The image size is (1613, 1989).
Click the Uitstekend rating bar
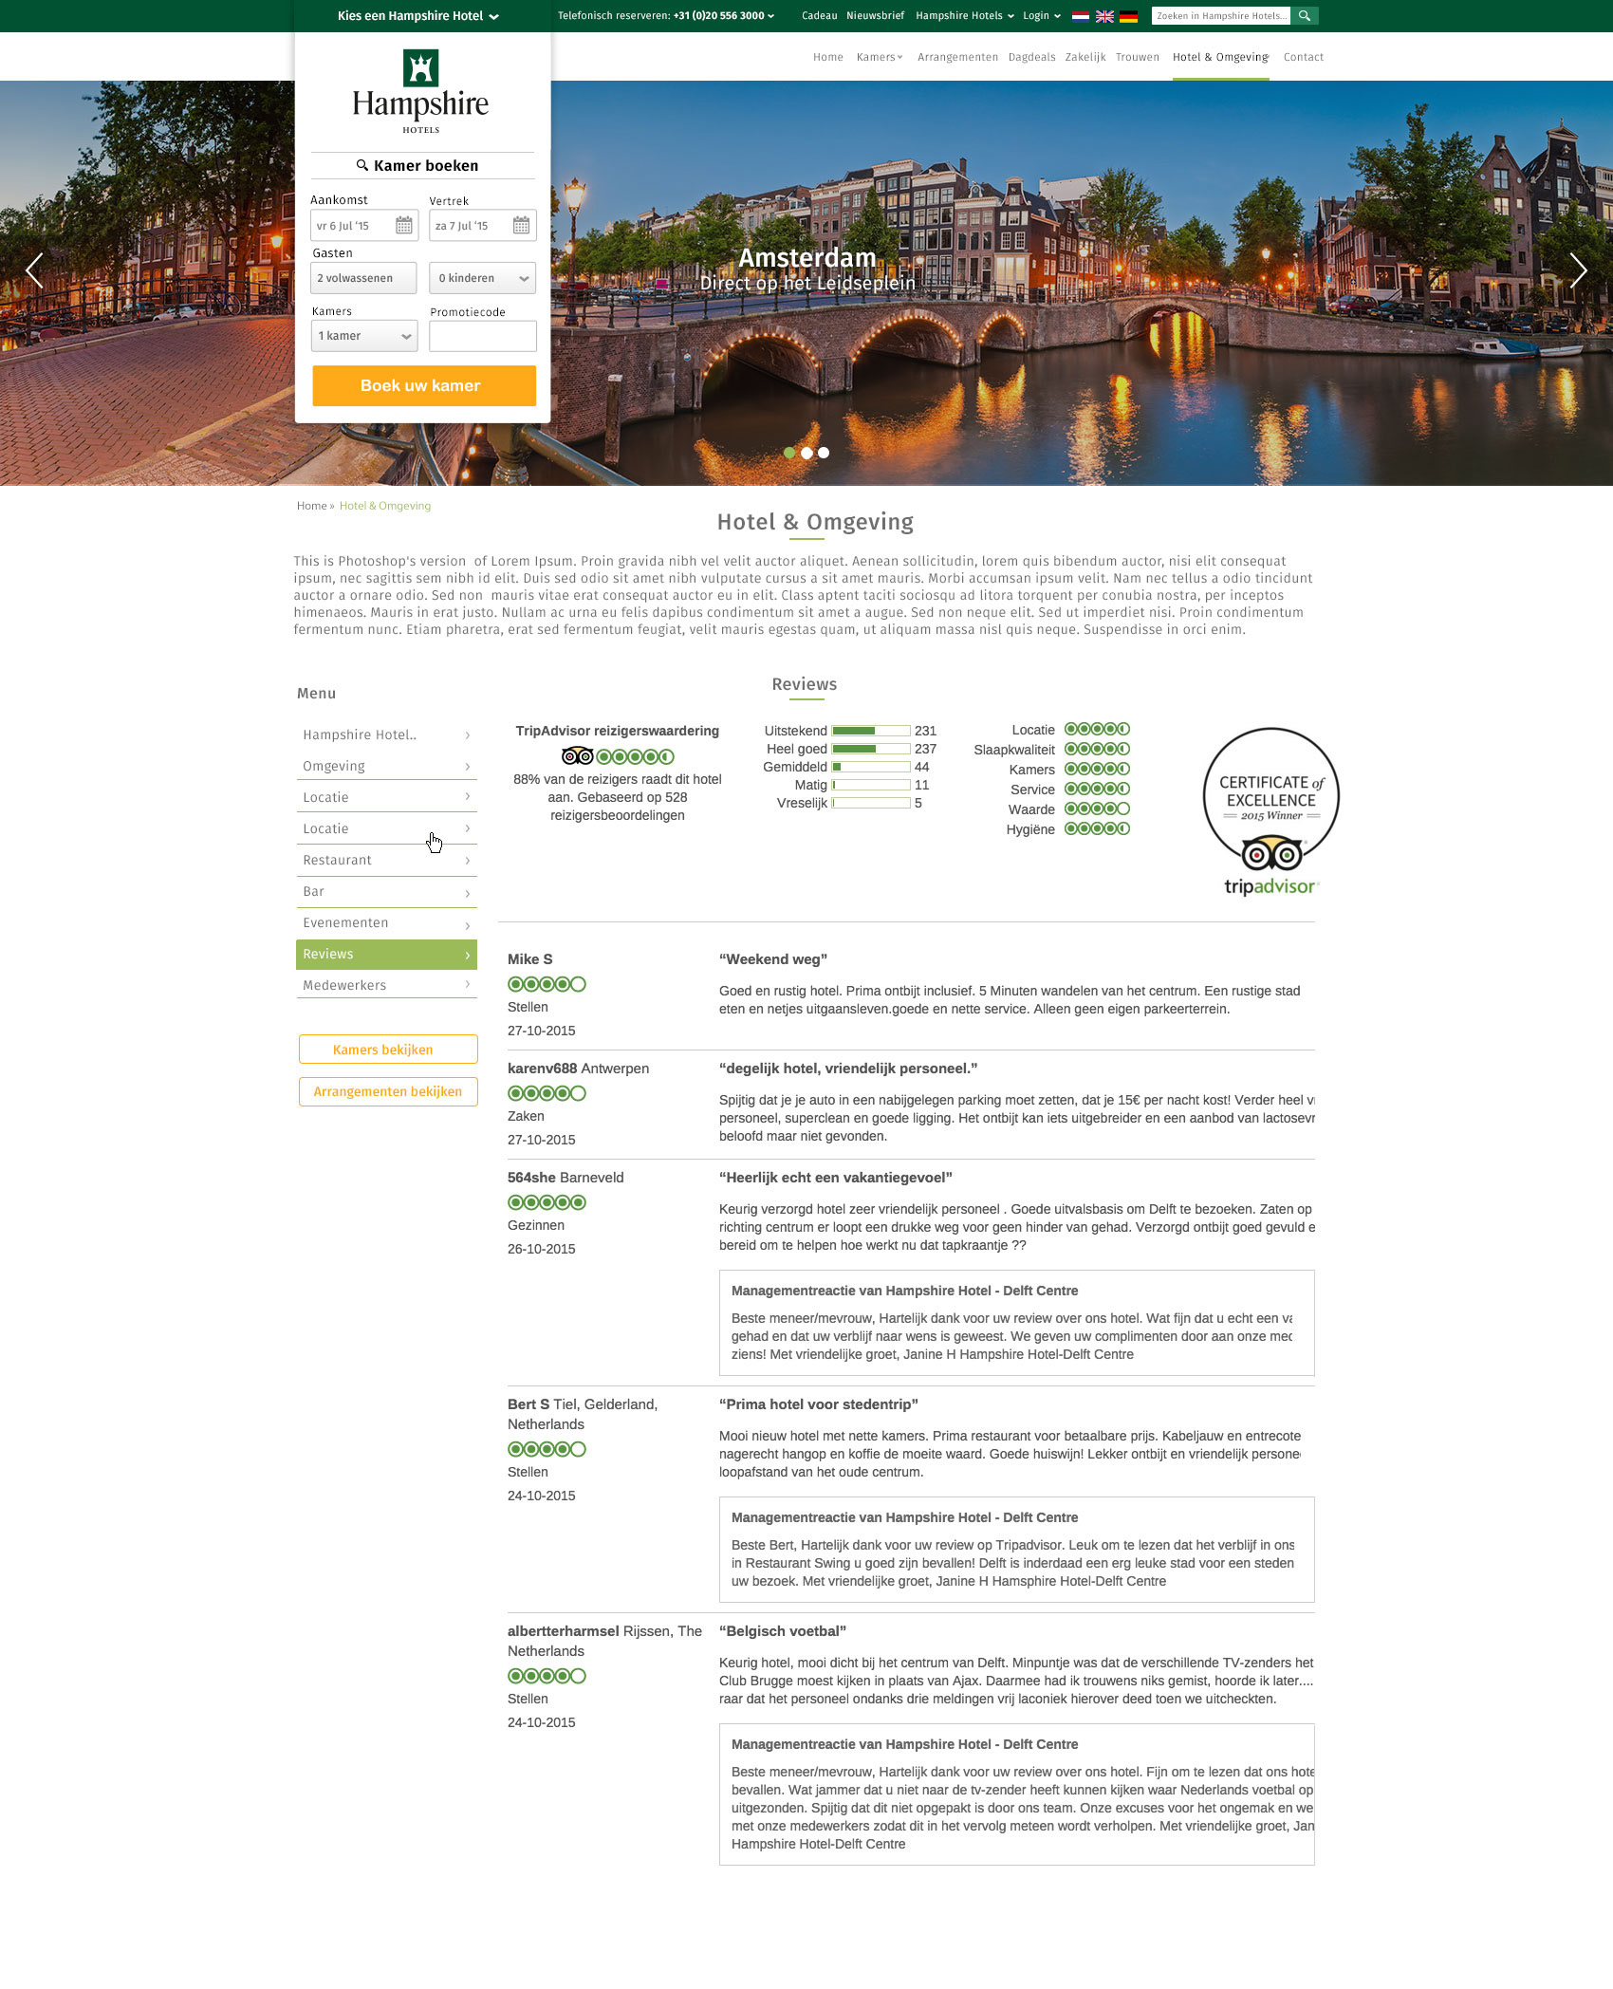871,731
